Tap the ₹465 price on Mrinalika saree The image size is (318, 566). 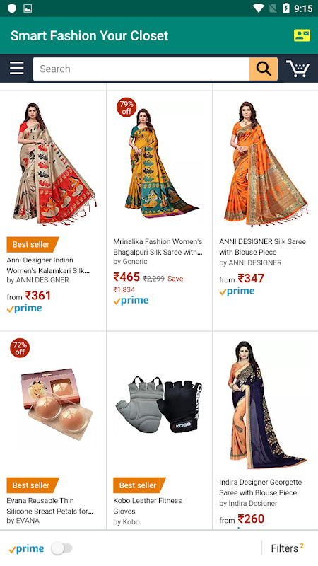126,277
